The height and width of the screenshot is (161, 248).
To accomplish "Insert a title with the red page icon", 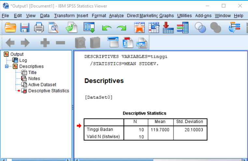I will point(128,42).
